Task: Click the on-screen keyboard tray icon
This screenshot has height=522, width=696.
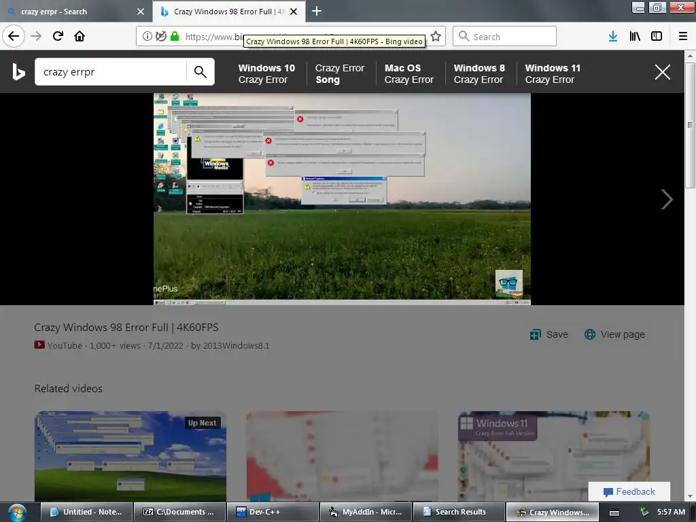Action: click(x=614, y=512)
